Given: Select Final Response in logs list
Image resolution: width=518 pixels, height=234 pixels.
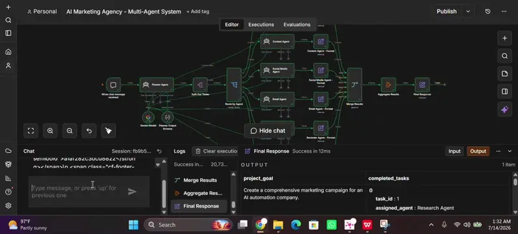Looking at the screenshot, I should pyautogui.click(x=199, y=206).
